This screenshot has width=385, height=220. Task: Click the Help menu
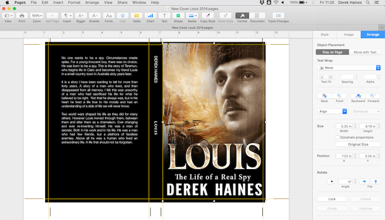click(x=155, y=3)
